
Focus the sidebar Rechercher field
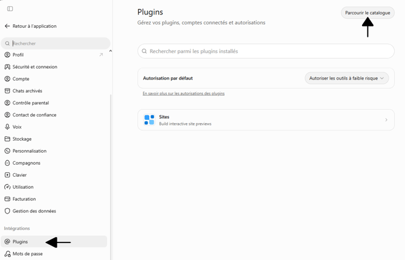(56, 43)
